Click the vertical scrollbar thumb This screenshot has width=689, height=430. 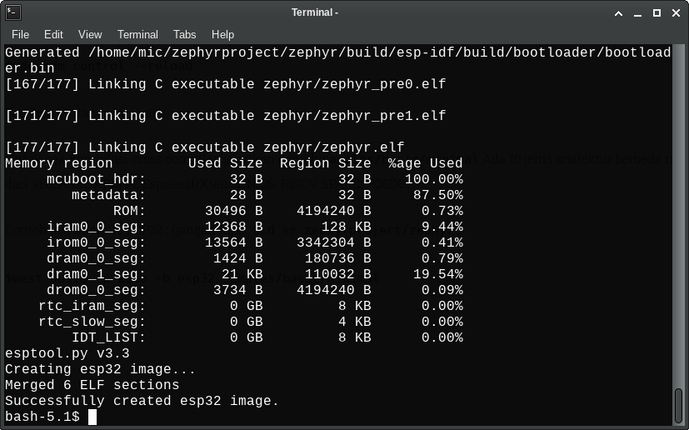(x=679, y=406)
